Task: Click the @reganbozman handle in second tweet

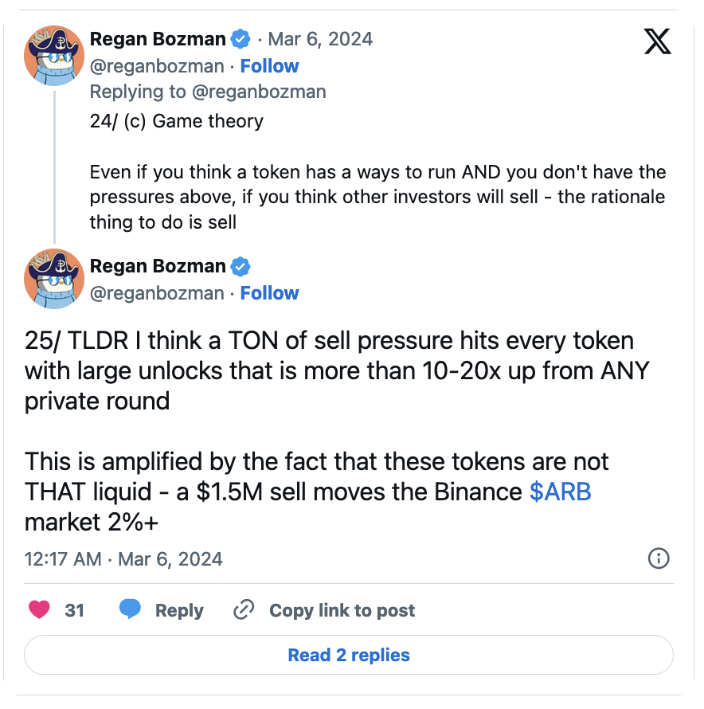Action: pos(157,293)
